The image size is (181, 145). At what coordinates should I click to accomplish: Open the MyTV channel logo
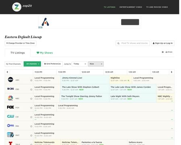tap(10, 135)
